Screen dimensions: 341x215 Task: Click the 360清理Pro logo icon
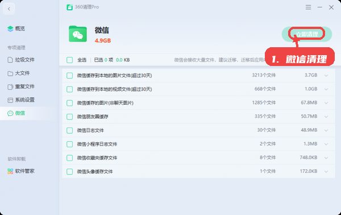coord(69,7)
